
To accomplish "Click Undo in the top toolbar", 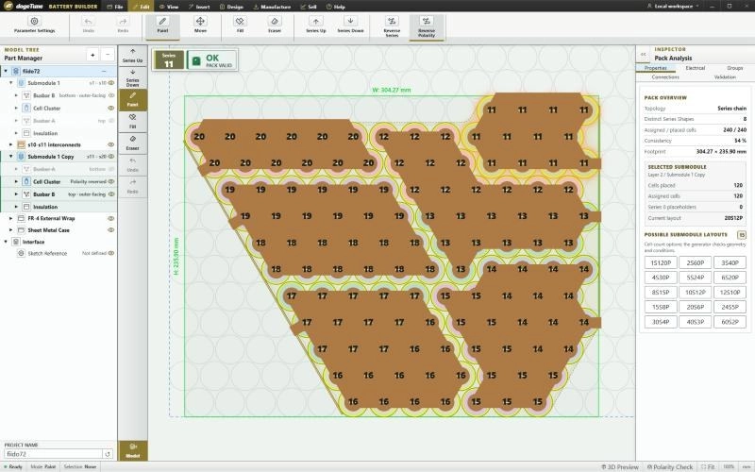I will coord(88,25).
